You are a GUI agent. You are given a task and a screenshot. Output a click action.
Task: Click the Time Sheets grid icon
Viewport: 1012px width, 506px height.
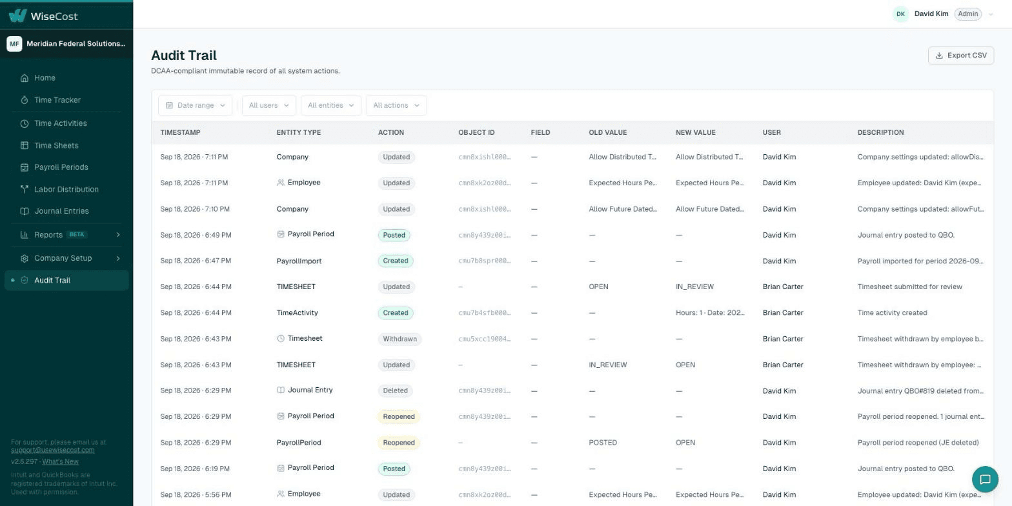tap(25, 146)
